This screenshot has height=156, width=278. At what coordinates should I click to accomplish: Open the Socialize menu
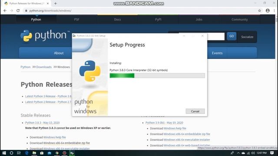tap(247, 37)
